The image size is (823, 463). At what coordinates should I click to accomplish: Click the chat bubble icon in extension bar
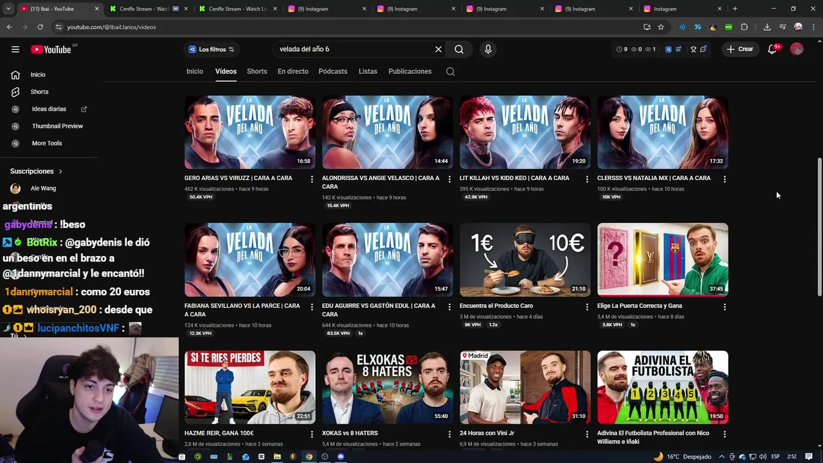(703, 50)
